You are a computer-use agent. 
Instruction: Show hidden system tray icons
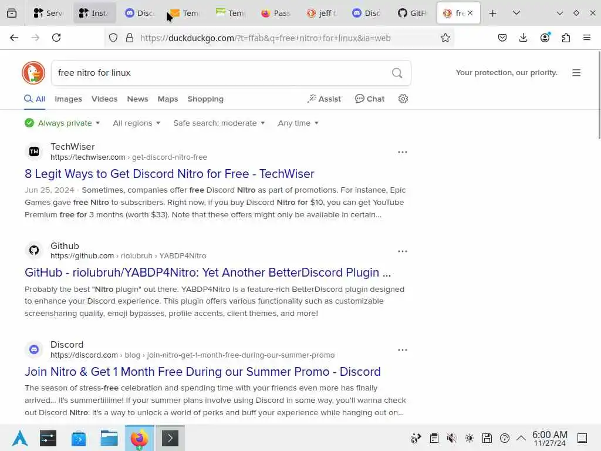coord(521,438)
